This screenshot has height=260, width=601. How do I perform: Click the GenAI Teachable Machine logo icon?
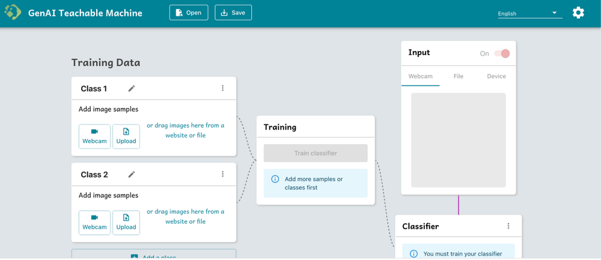(x=13, y=12)
